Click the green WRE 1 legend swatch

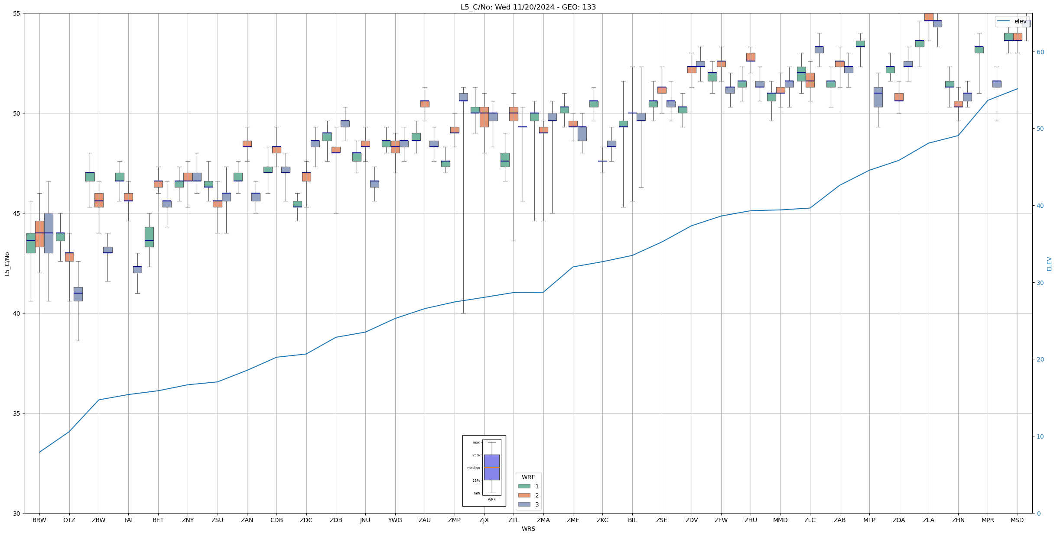point(524,486)
